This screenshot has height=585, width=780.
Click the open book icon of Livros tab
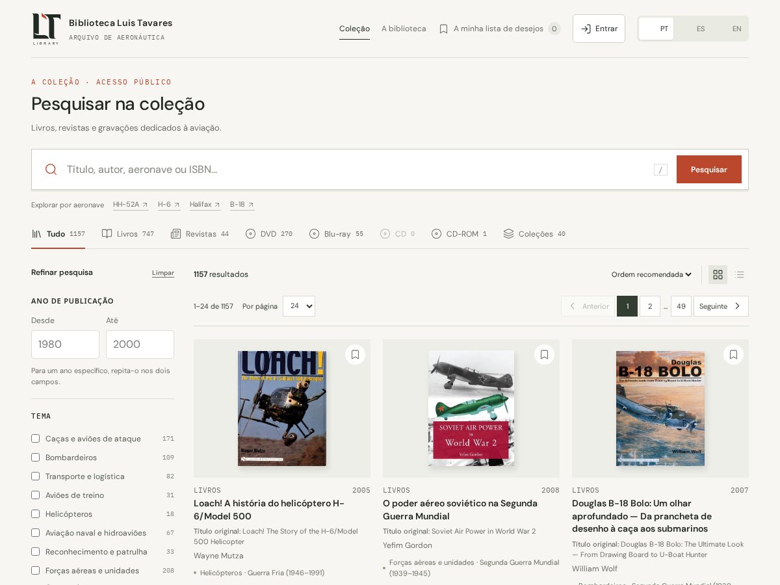click(x=107, y=234)
